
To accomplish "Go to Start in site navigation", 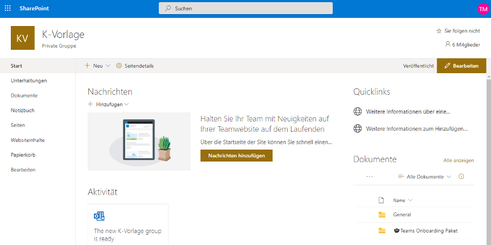I will point(16,66).
